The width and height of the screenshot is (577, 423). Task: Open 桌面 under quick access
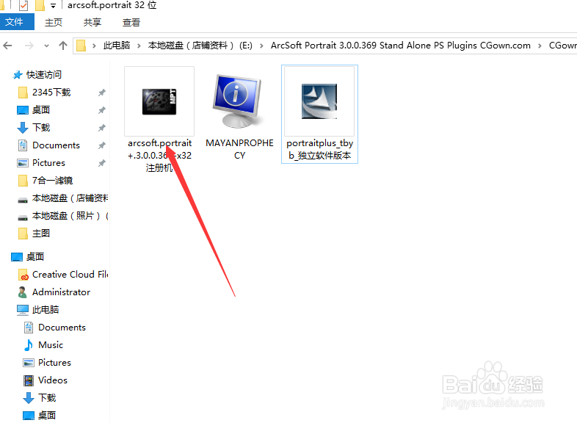pos(41,109)
